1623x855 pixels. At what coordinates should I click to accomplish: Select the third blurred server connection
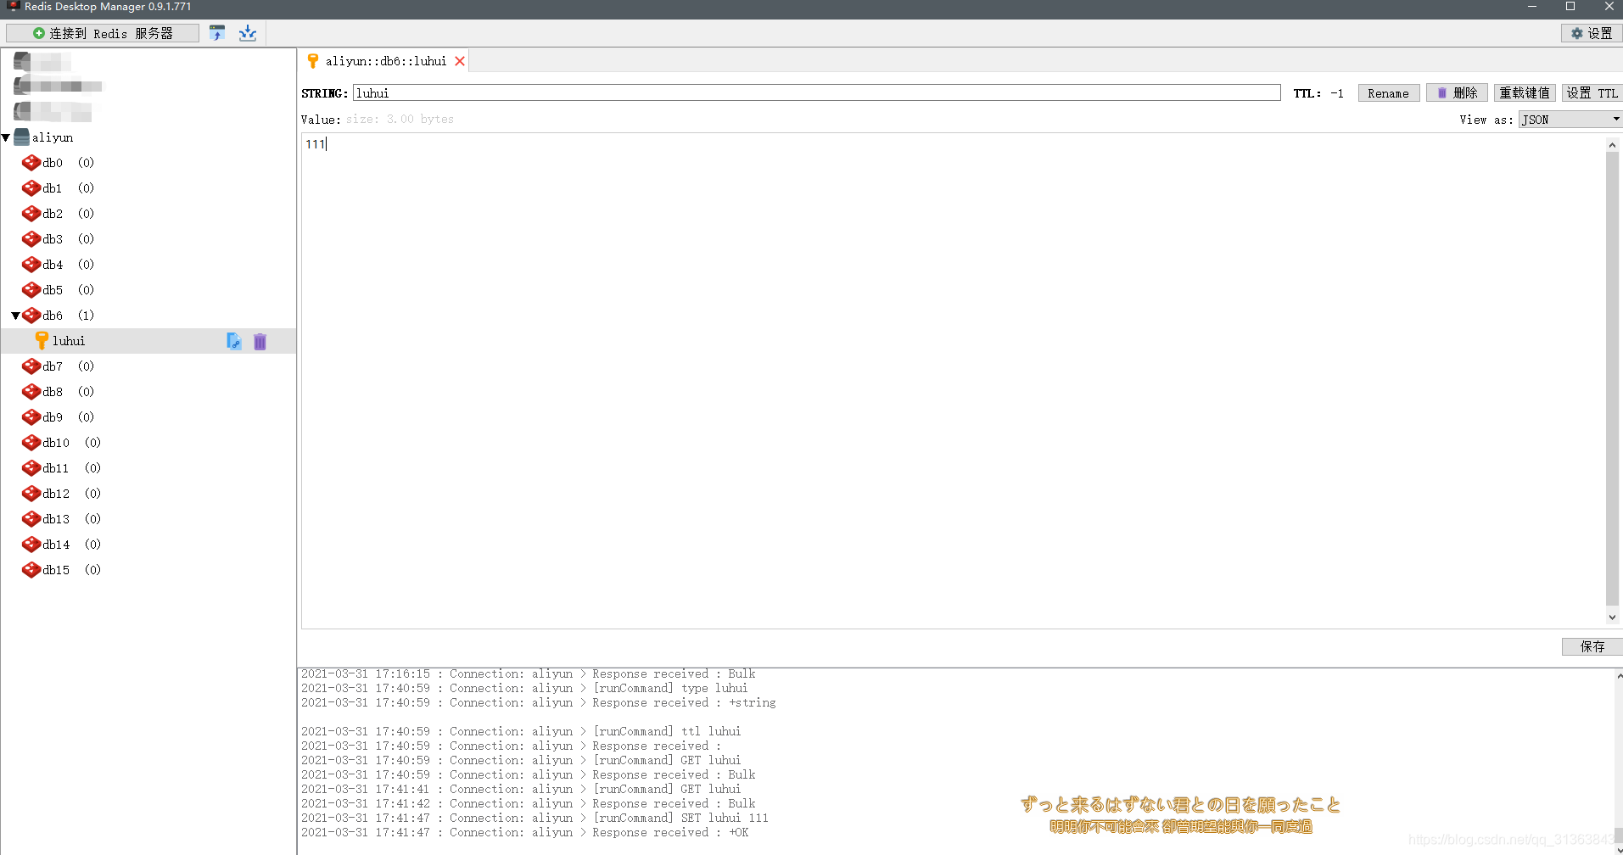(x=53, y=111)
